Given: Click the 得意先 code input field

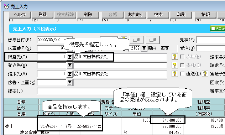Looking at the screenshot, I should coord(52,57).
